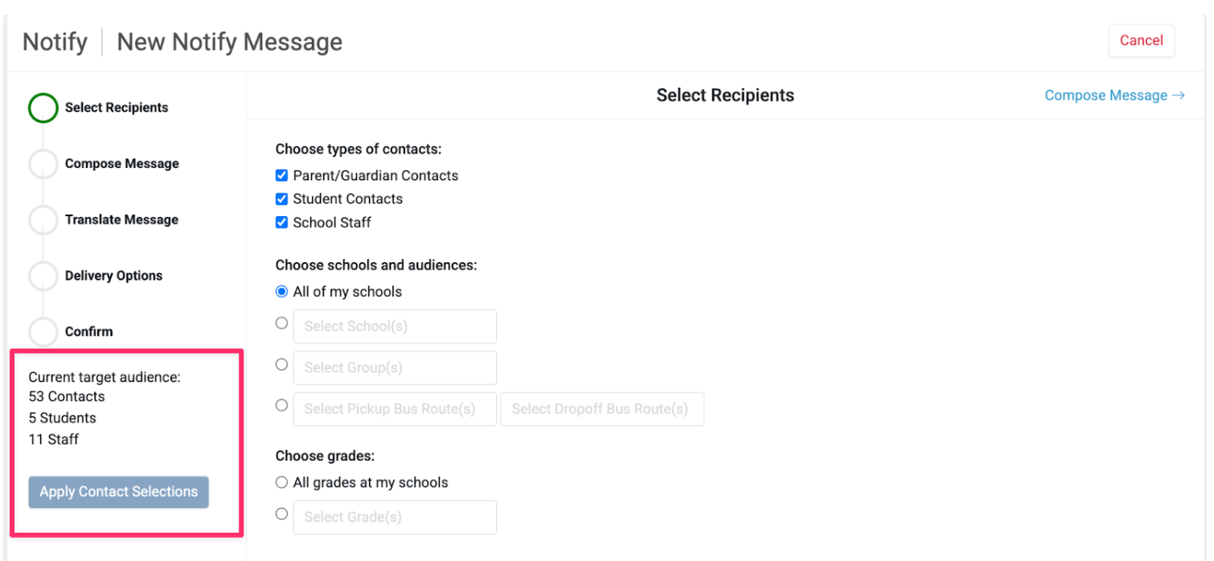Screen dimensions: 1214x561
Task: Click the Compose Message step circle
Action: click(43, 164)
